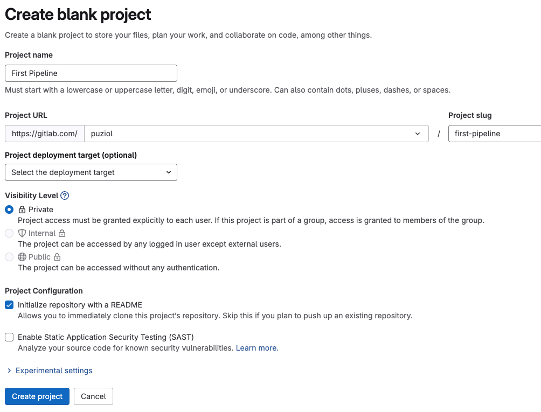The height and width of the screenshot is (412, 541).
Task: Click the Create project button
Action: 37,396
